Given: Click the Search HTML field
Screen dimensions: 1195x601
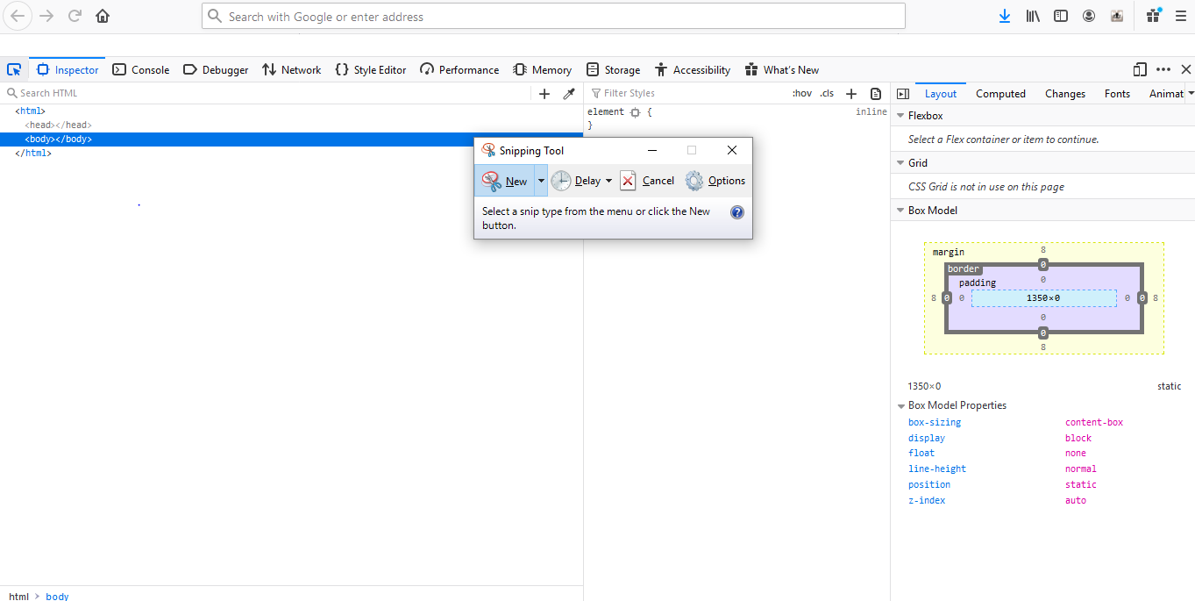Looking at the screenshot, I should (x=263, y=93).
